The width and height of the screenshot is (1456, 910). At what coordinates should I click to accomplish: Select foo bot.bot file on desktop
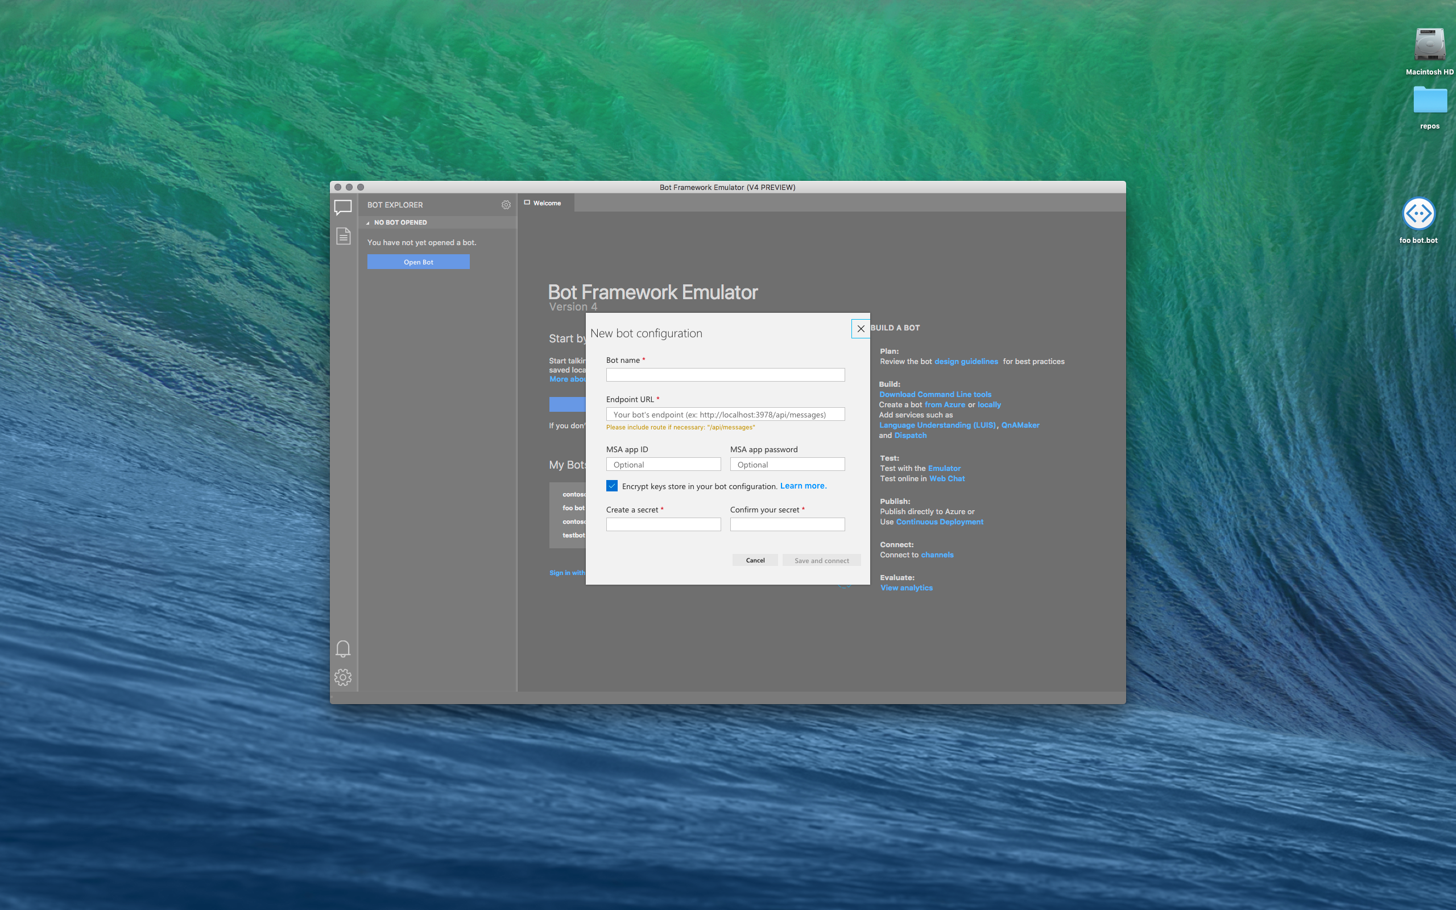tap(1418, 220)
